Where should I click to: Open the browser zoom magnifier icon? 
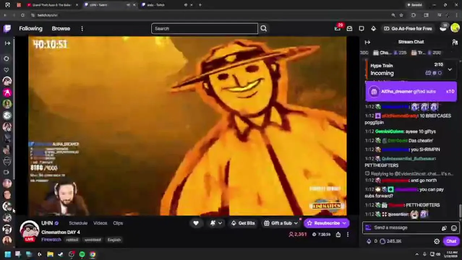(x=393, y=15)
